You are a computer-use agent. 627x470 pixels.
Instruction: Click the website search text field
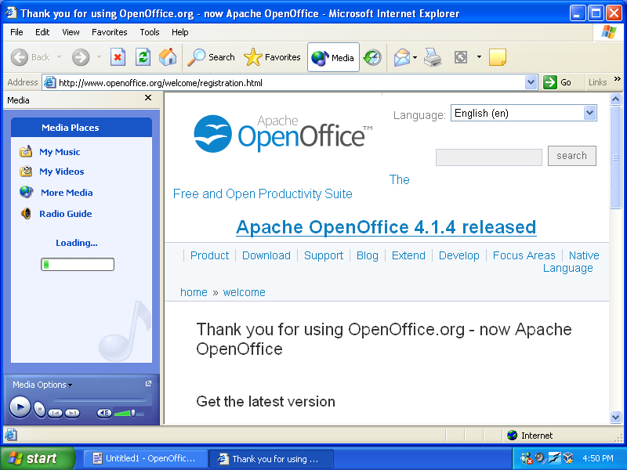pos(488,157)
